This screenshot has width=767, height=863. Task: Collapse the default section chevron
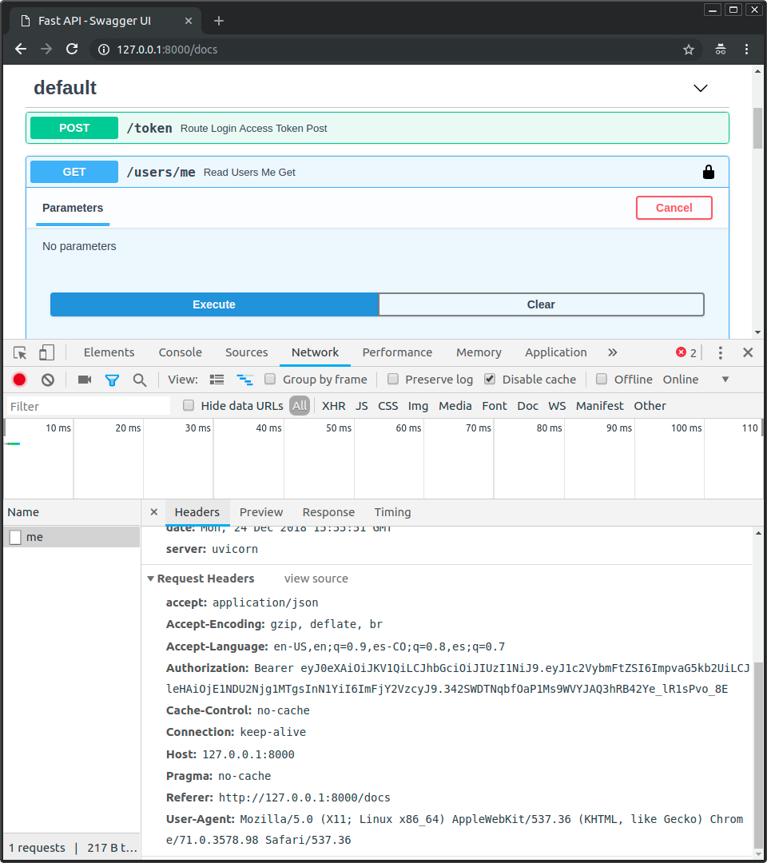click(x=701, y=88)
